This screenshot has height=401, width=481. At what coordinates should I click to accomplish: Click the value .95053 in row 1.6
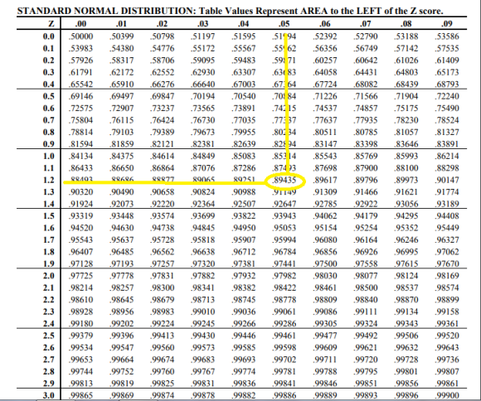point(284,228)
